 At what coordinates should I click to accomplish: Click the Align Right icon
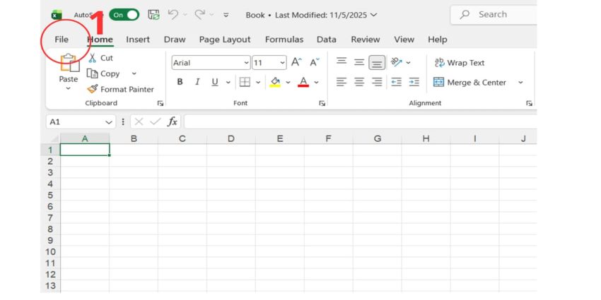(x=377, y=82)
